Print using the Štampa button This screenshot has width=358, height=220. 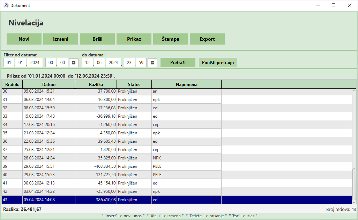pos(171,39)
